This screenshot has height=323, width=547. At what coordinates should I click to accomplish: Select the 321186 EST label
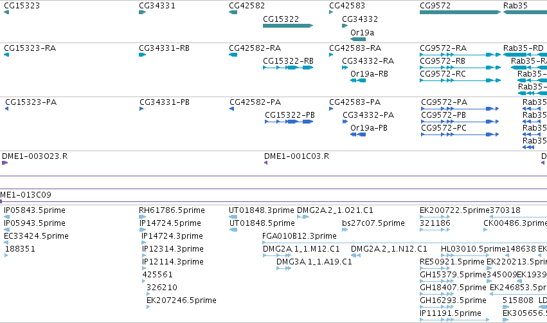(435, 223)
